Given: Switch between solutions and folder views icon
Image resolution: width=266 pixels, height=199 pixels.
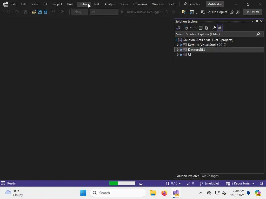Looking at the screenshot, I should click(178, 28).
